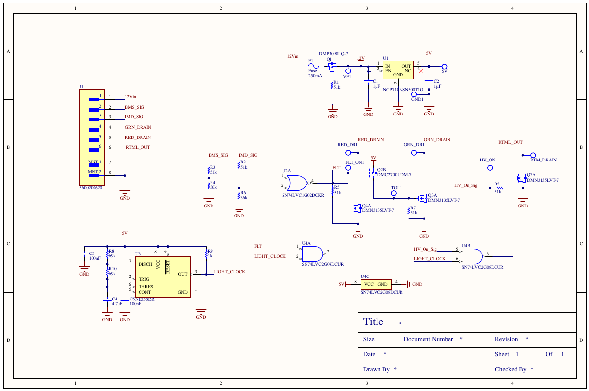Click the IMD_SIG net label at J1 pin 3

click(134, 117)
